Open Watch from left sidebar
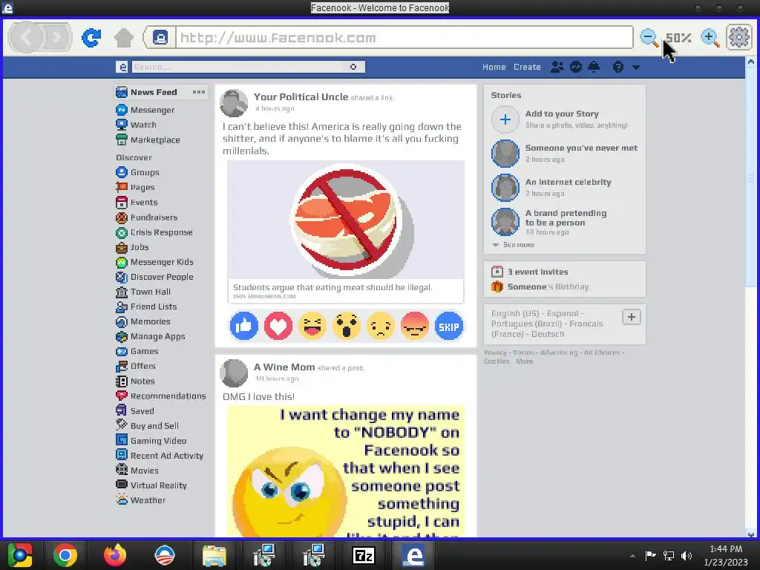Screen dimensions: 760x570 click(x=137, y=125)
